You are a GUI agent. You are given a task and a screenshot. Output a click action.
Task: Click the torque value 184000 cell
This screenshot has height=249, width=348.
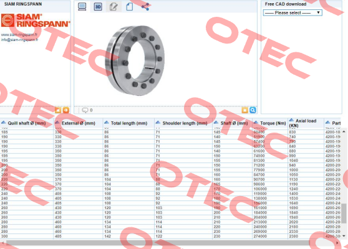260,213
